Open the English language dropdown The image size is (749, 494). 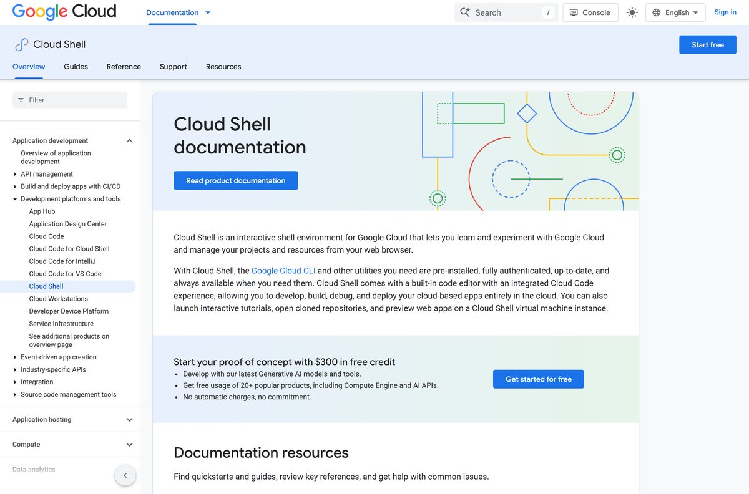point(675,12)
